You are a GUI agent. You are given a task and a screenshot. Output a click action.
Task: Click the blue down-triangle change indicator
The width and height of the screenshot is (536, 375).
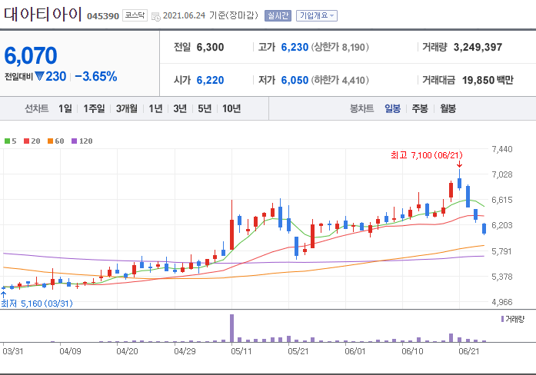coord(40,76)
